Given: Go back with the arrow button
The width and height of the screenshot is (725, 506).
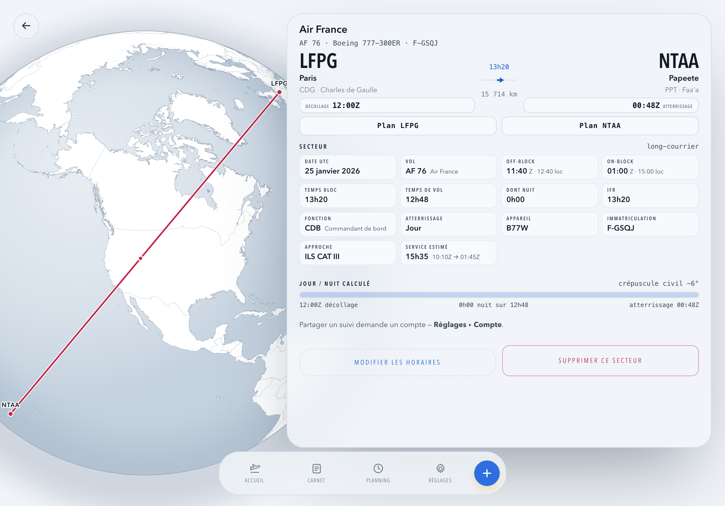Looking at the screenshot, I should click(x=26, y=26).
